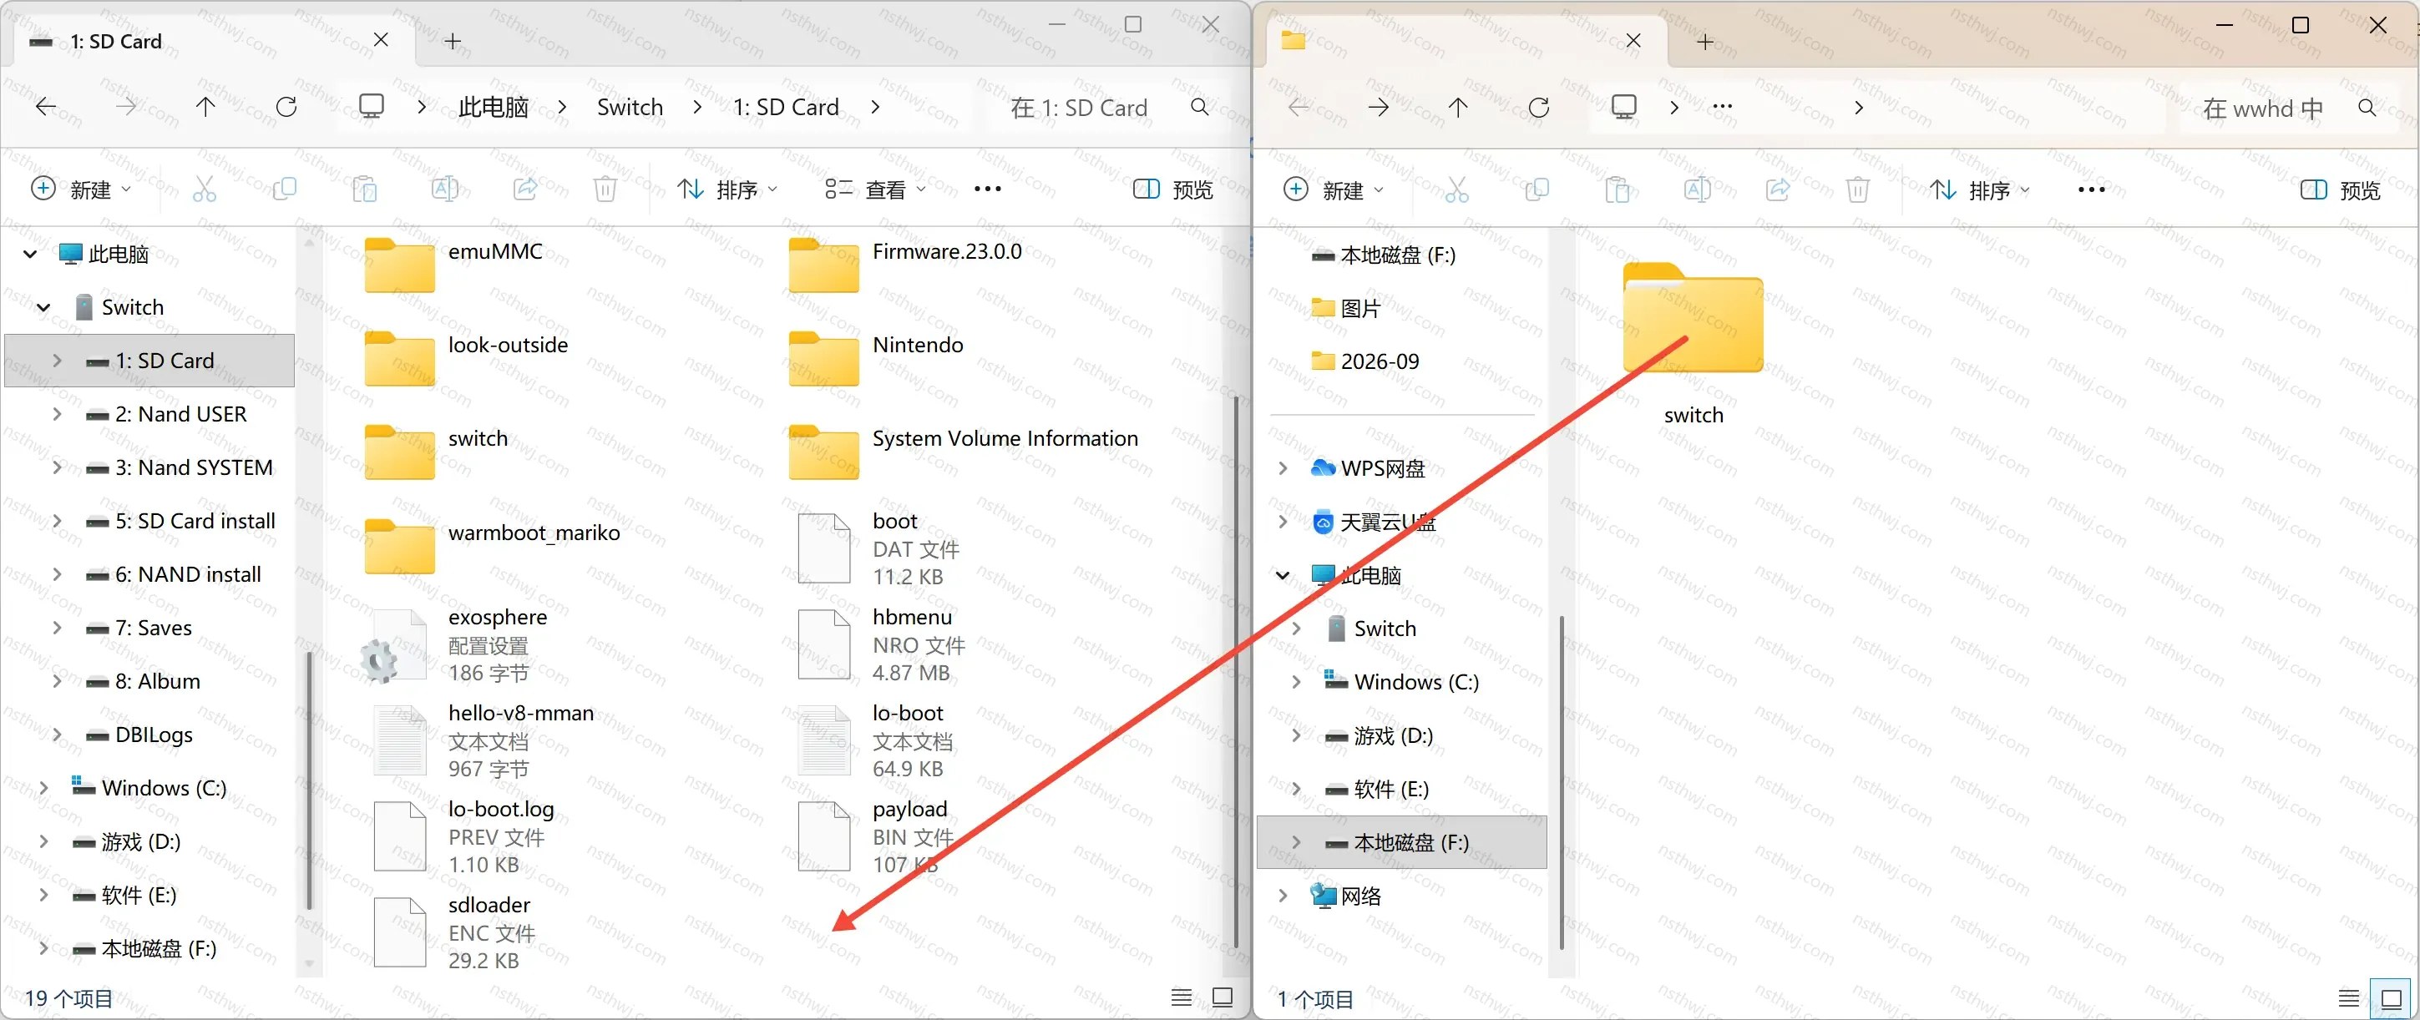2420x1020 pixels.
Task: Toggle the 预览 preview pane in left window
Action: click(1172, 189)
